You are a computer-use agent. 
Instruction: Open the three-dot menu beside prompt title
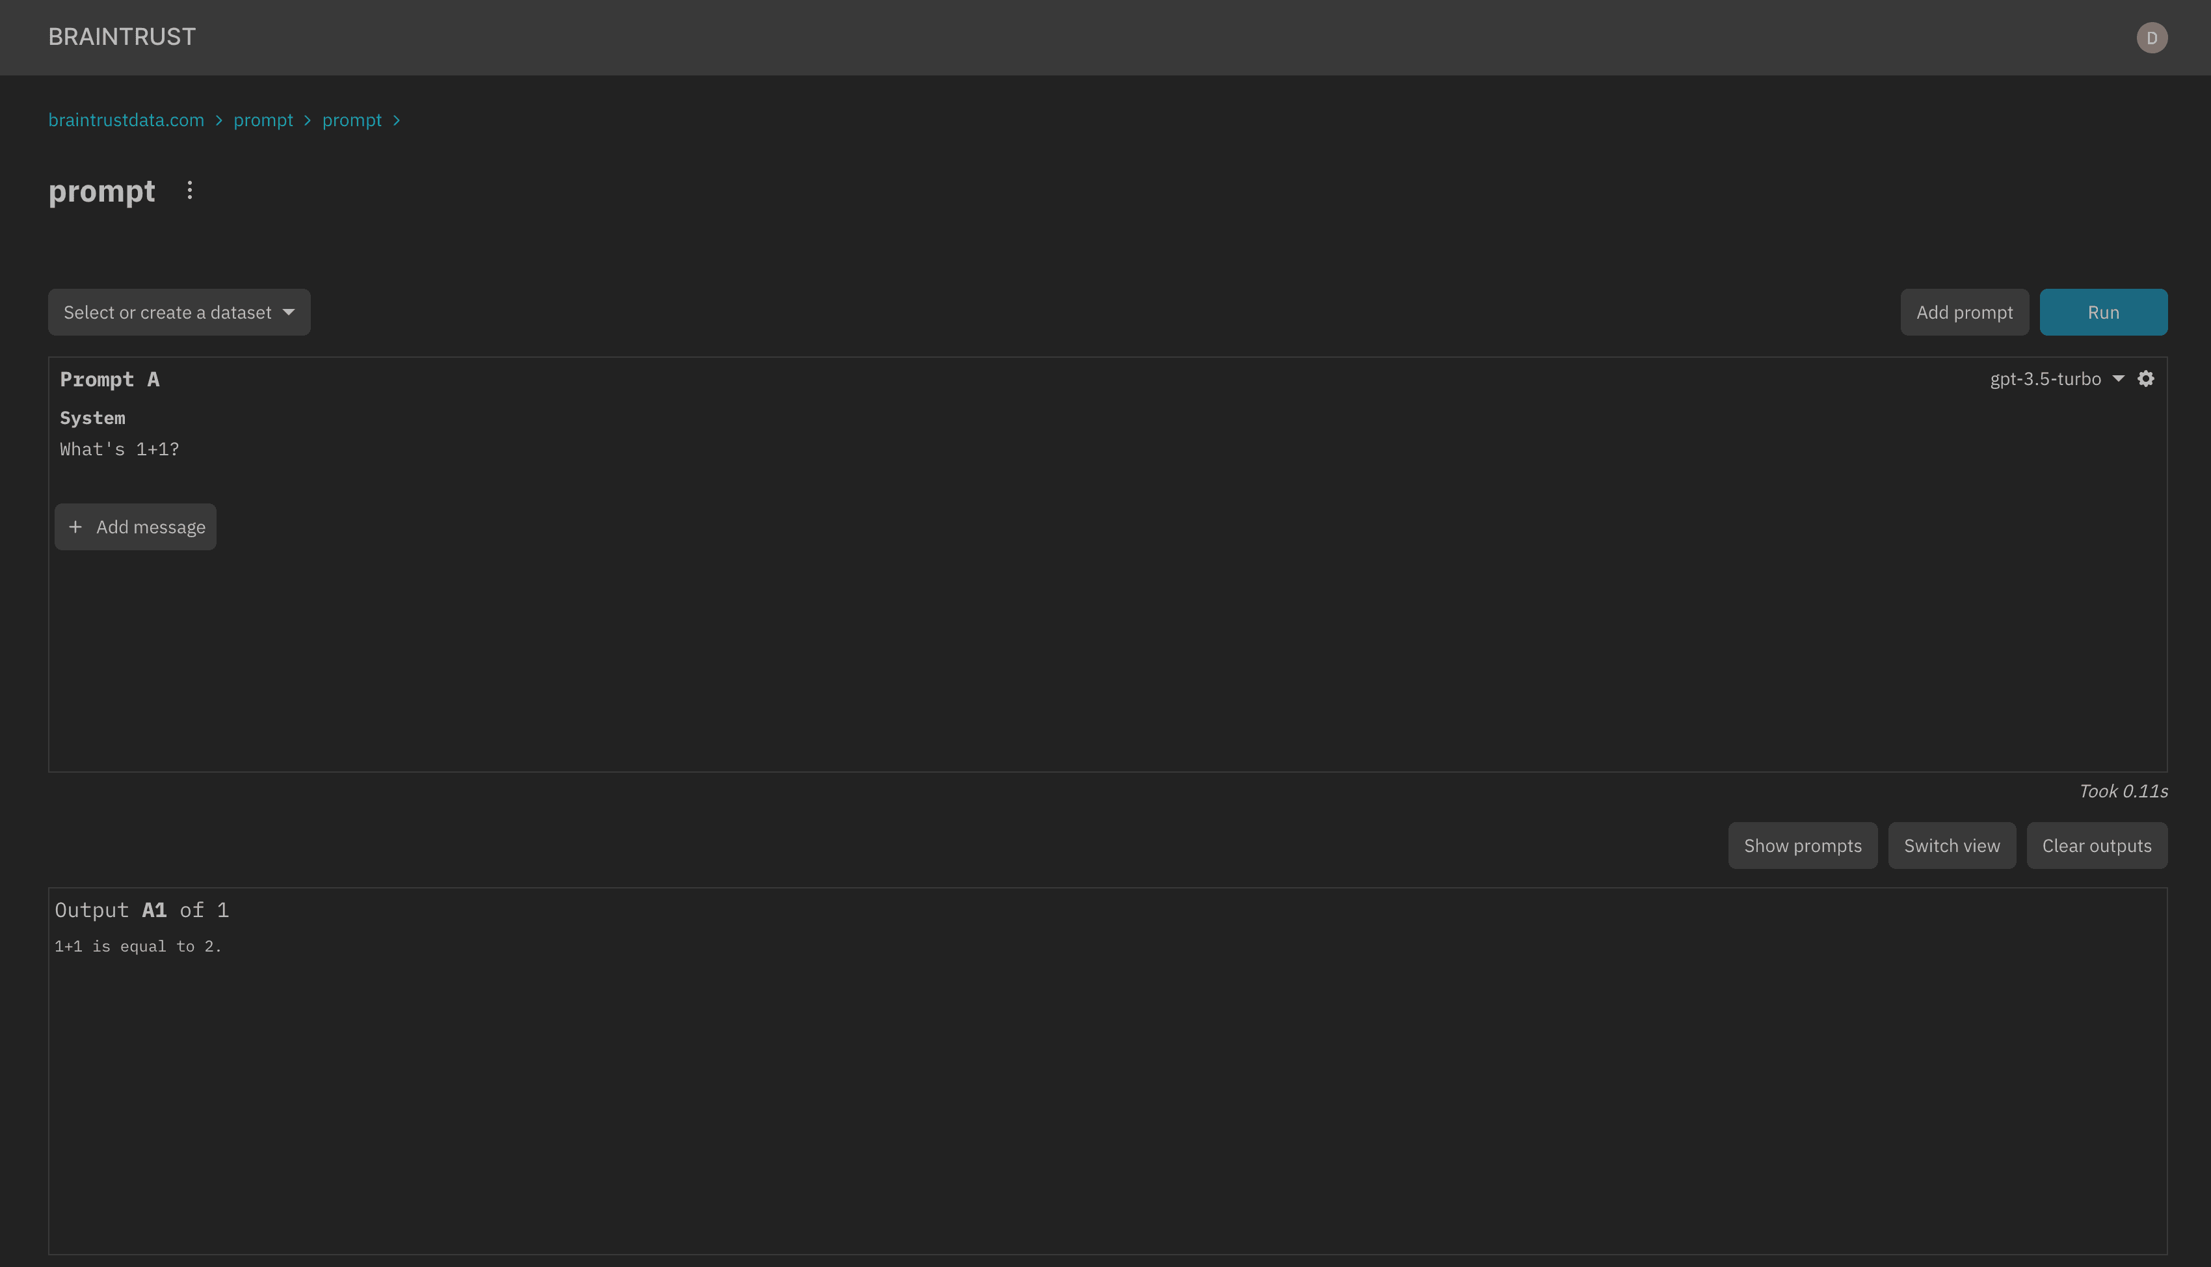pyautogui.click(x=190, y=191)
